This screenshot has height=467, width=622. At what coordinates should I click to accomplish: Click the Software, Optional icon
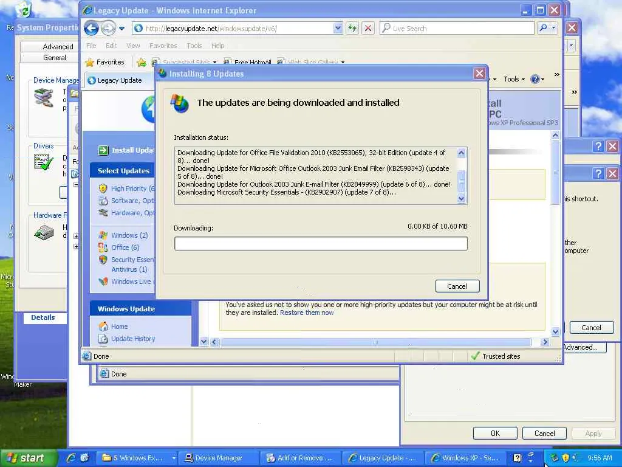point(103,201)
